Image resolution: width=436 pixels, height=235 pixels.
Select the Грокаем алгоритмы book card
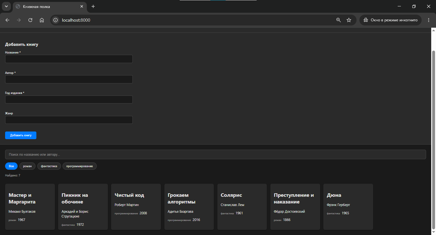click(x=189, y=207)
